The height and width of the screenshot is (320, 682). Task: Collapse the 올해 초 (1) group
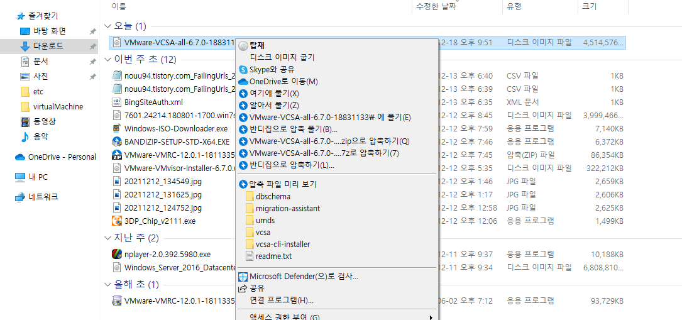pyautogui.click(x=108, y=285)
